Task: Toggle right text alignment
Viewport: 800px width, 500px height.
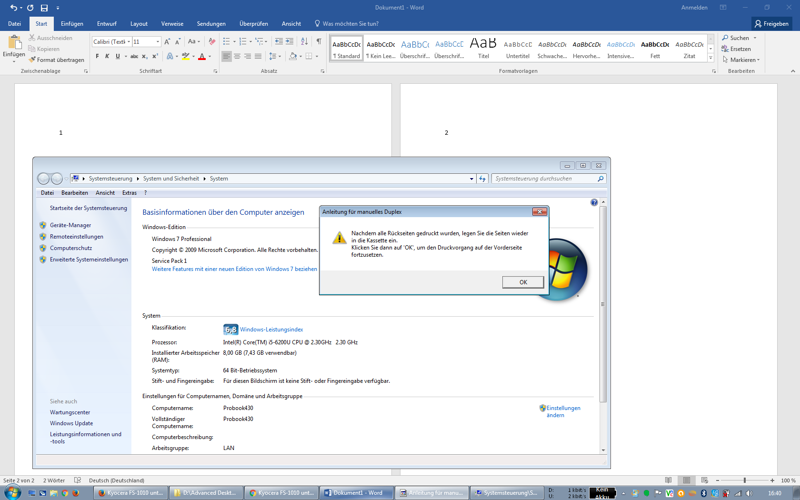Action: (248, 56)
